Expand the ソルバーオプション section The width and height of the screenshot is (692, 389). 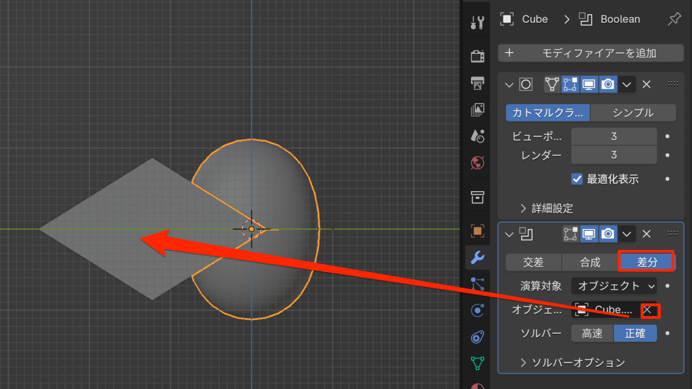[x=572, y=363]
